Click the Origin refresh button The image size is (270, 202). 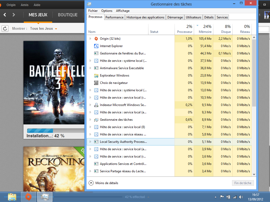click(5, 28)
